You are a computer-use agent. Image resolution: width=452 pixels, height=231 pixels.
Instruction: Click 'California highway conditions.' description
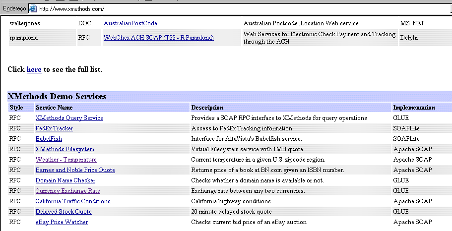coord(232,201)
